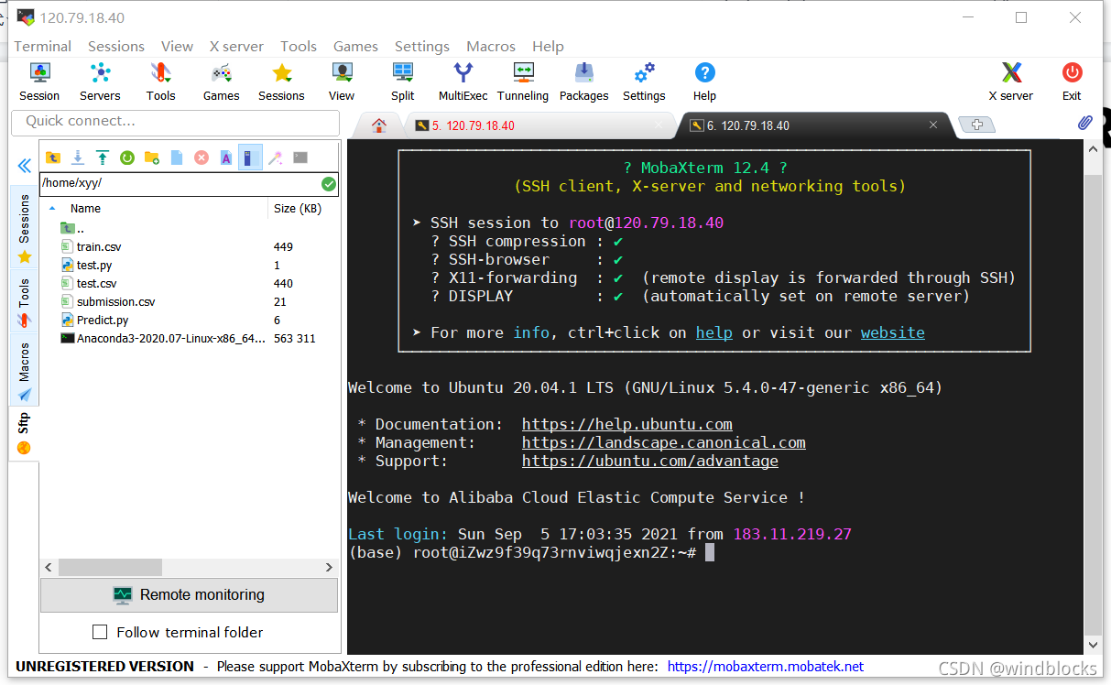This screenshot has width=1111, height=685.
Task: Open the Tunneling toolbar icon
Action: [523, 82]
